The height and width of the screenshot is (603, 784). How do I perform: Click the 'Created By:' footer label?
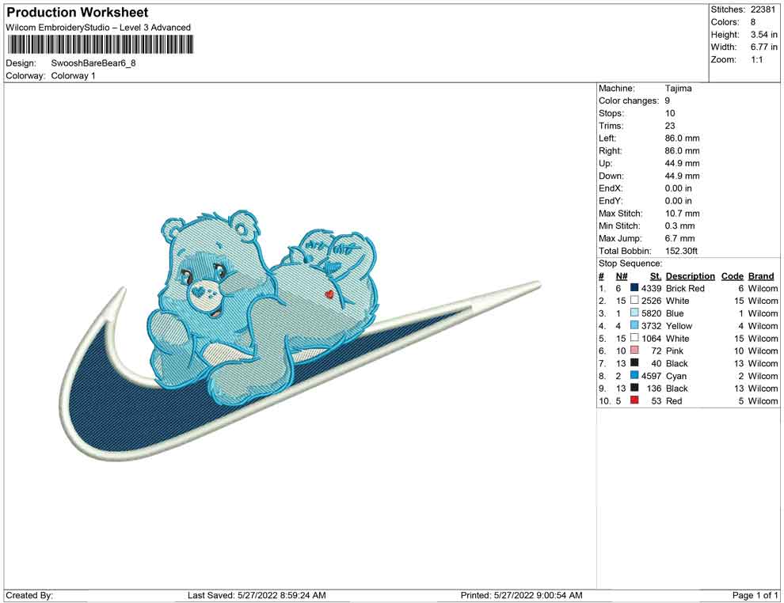pos(29,595)
